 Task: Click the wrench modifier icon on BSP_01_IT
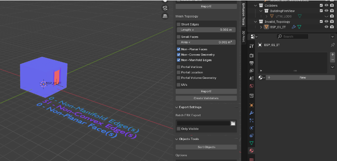point(294,27)
